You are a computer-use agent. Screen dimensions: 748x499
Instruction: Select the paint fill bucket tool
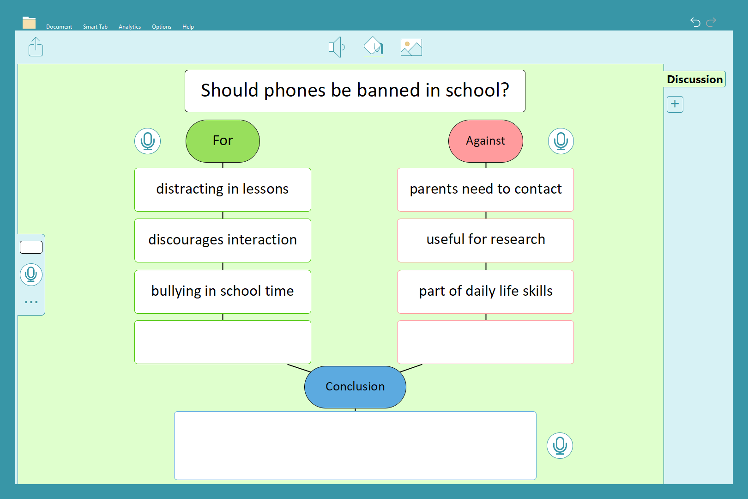(x=374, y=47)
